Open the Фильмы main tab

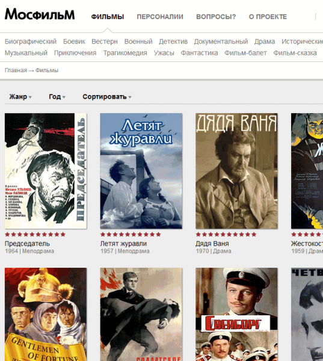coord(108,17)
